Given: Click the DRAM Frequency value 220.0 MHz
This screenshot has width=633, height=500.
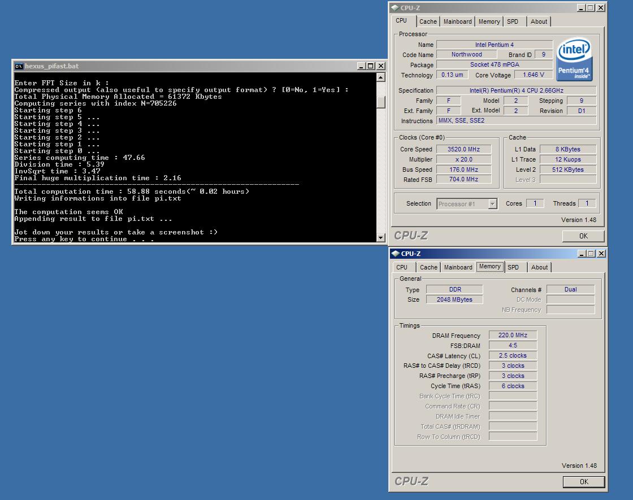Looking at the screenshot, I should tap(513, 335).
